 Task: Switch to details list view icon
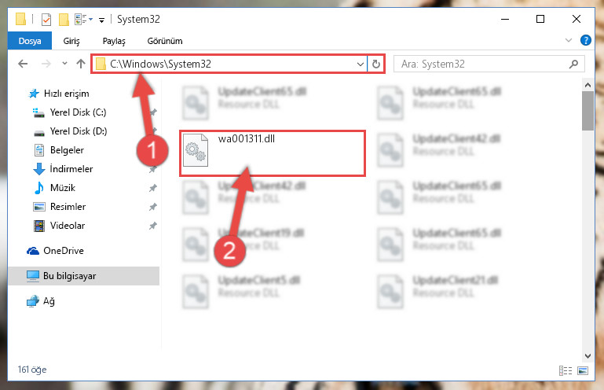click(x=565, y=370)
